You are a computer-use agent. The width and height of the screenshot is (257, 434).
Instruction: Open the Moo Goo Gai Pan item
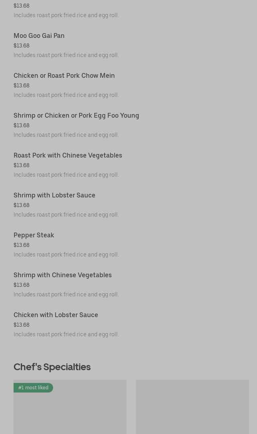(39, 36)
